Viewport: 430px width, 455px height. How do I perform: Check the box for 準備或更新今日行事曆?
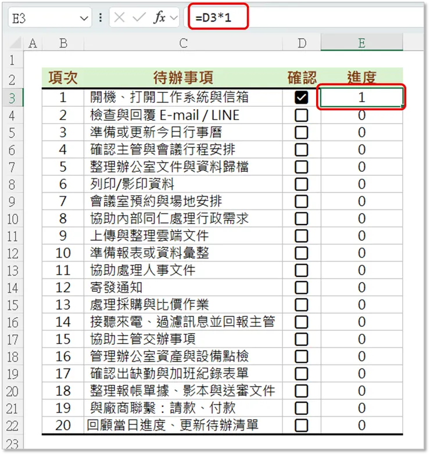(301, 132)
